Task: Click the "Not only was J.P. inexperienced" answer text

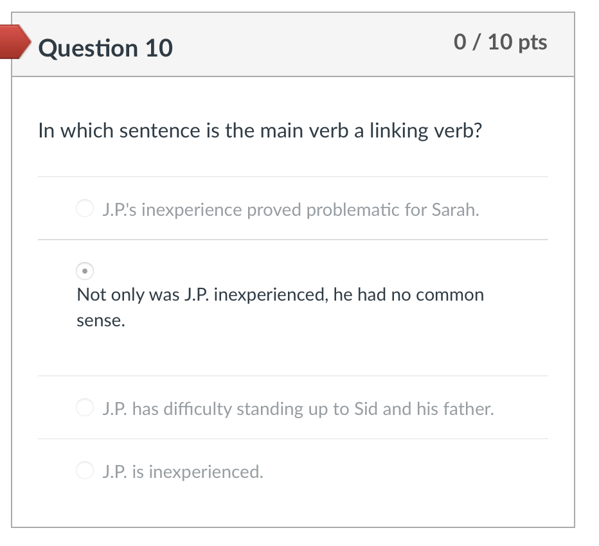Action: (x=280, y=294)
